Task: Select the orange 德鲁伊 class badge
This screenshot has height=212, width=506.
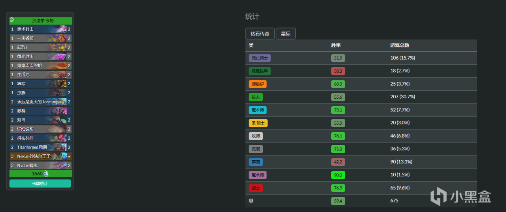Action: [x=257, y=84]
